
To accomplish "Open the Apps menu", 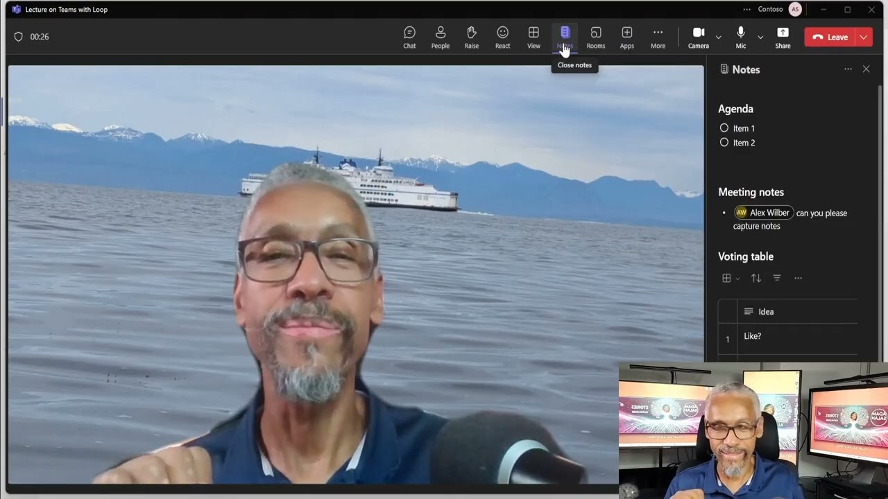I will [627, 37].
